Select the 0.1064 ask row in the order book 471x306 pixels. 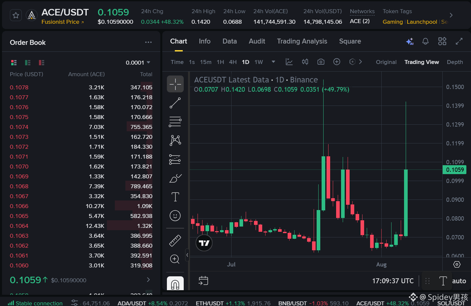[81, 226]
